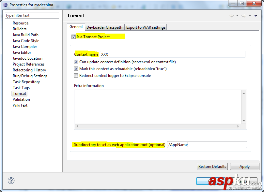Click the Restore Defaults button

point(212,167)
